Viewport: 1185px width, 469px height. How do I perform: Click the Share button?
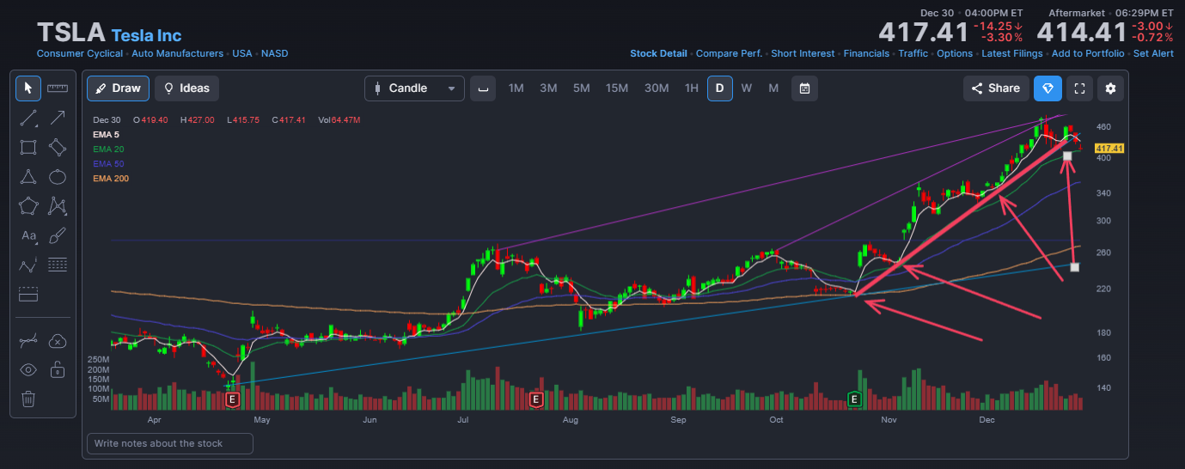(x=995, y=88)
